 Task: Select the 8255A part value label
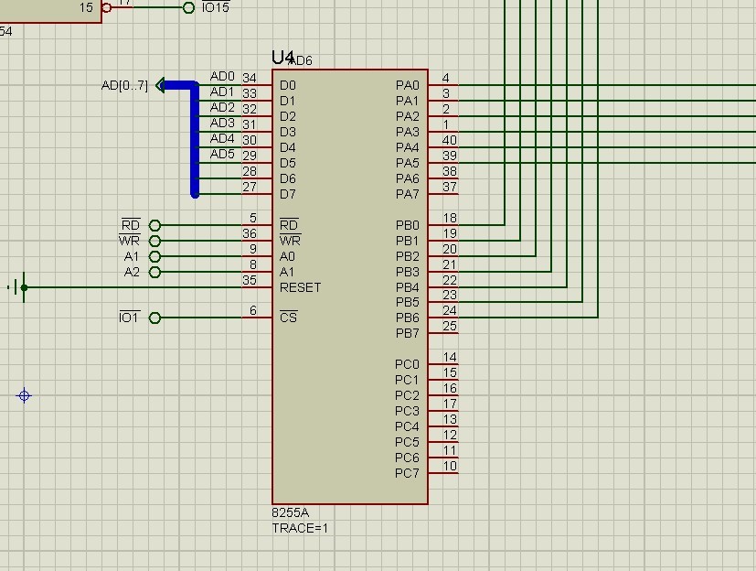pos(291,512)
